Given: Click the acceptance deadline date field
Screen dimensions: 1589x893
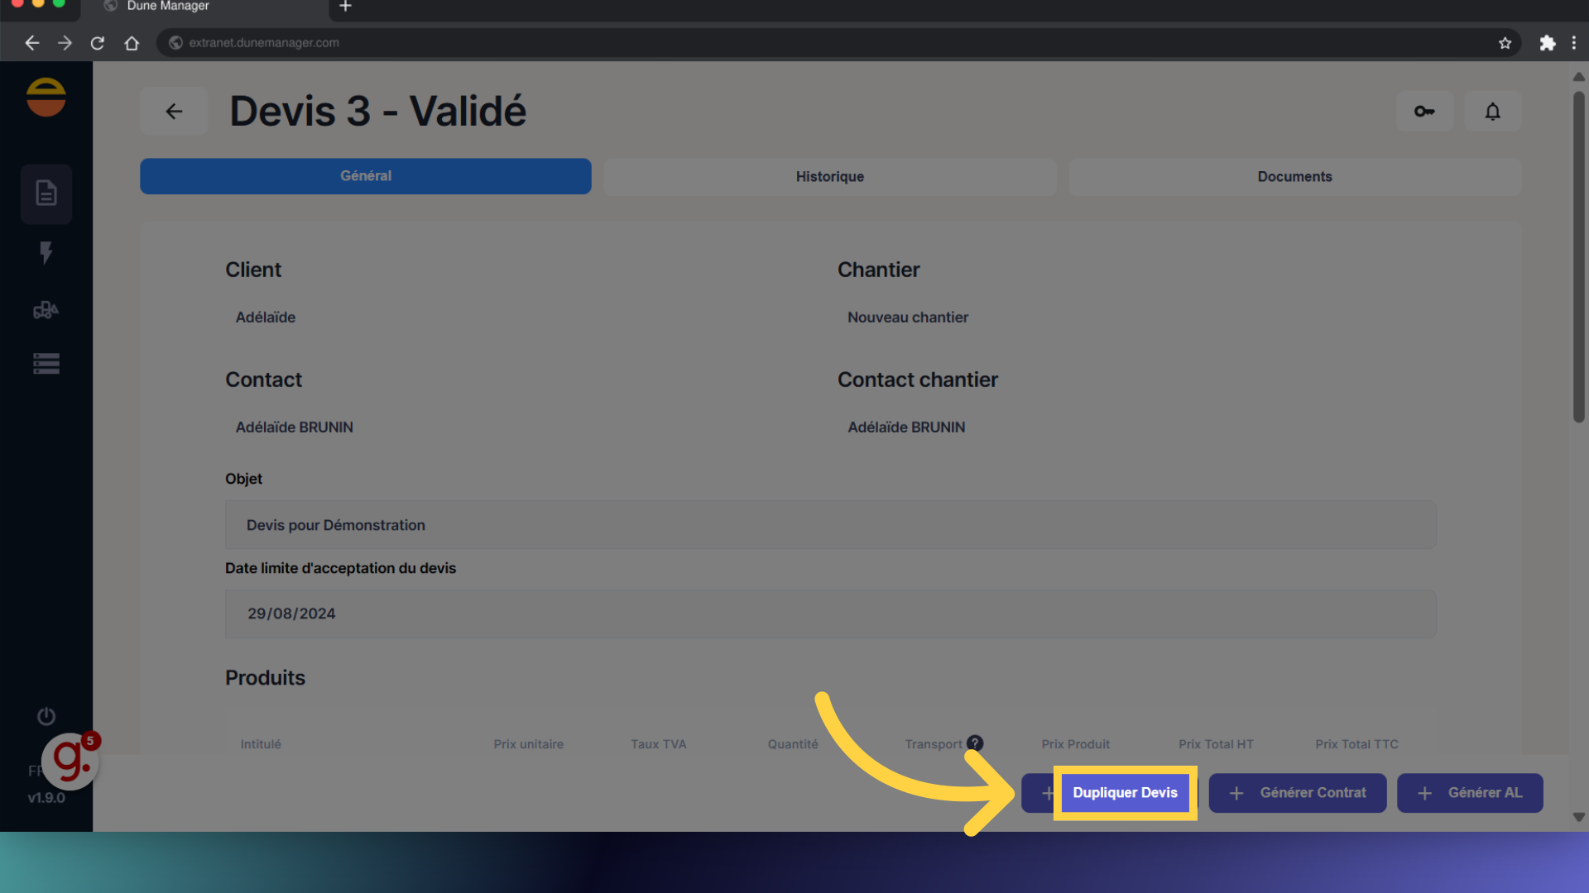Looking at the screenshot, I should (x=829, y=614).
